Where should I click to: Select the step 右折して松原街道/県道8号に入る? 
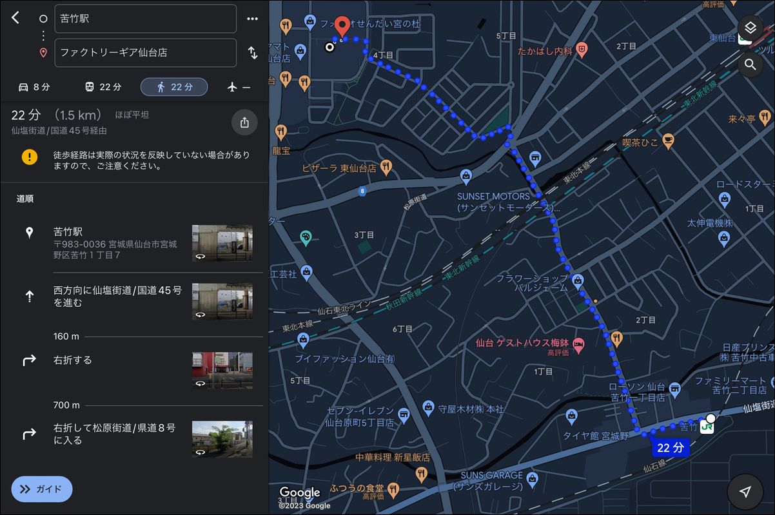point(134,439)
